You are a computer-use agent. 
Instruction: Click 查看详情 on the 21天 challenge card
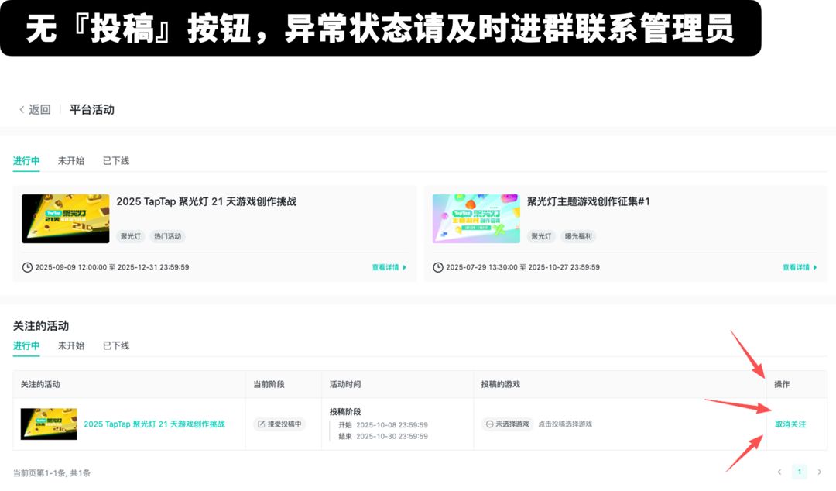click(389, 267)
